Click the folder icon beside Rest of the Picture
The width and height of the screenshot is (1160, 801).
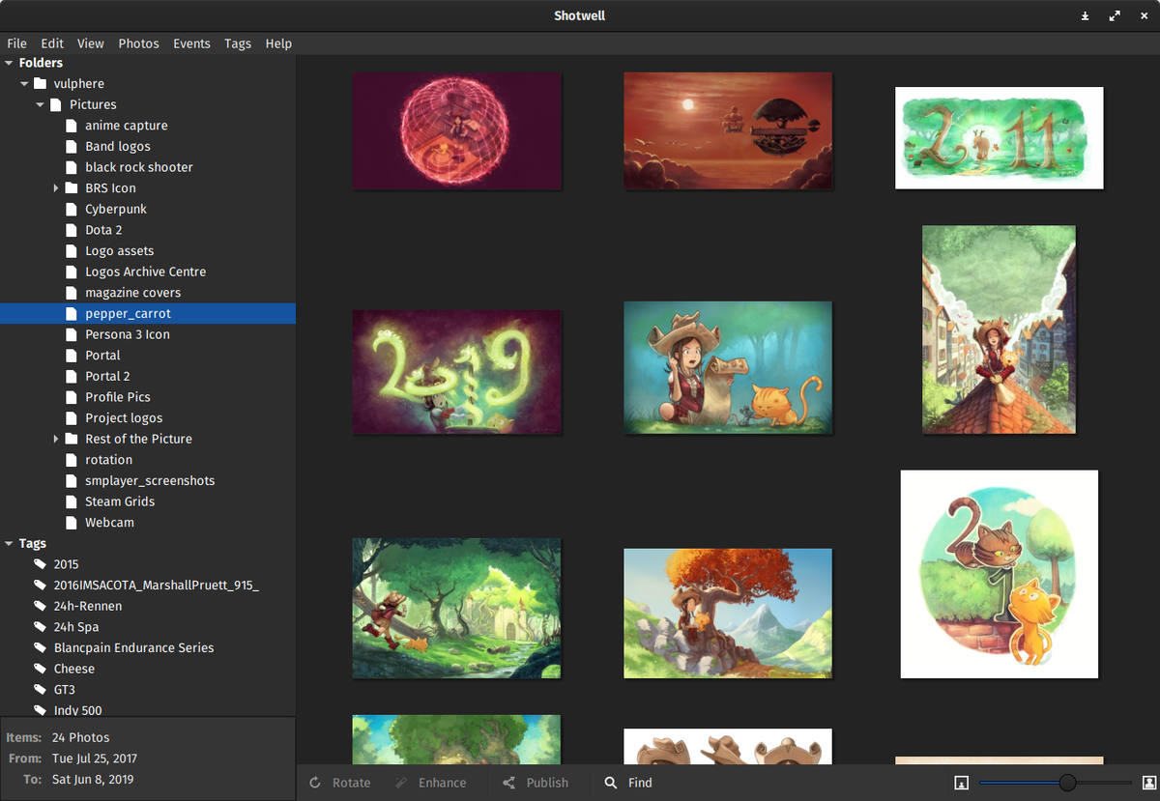click(x=71, y=439)
